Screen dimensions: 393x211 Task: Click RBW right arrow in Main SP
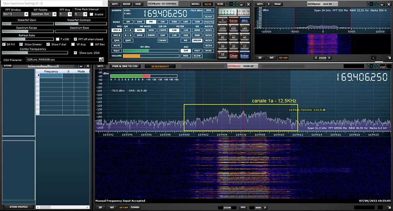(265, 208)
